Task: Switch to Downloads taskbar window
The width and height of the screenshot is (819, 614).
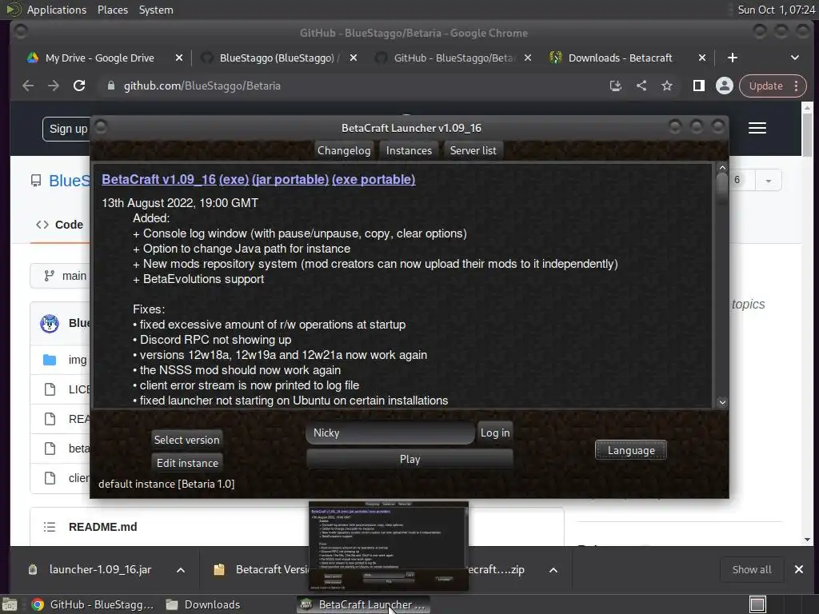Action: [202, 604]
